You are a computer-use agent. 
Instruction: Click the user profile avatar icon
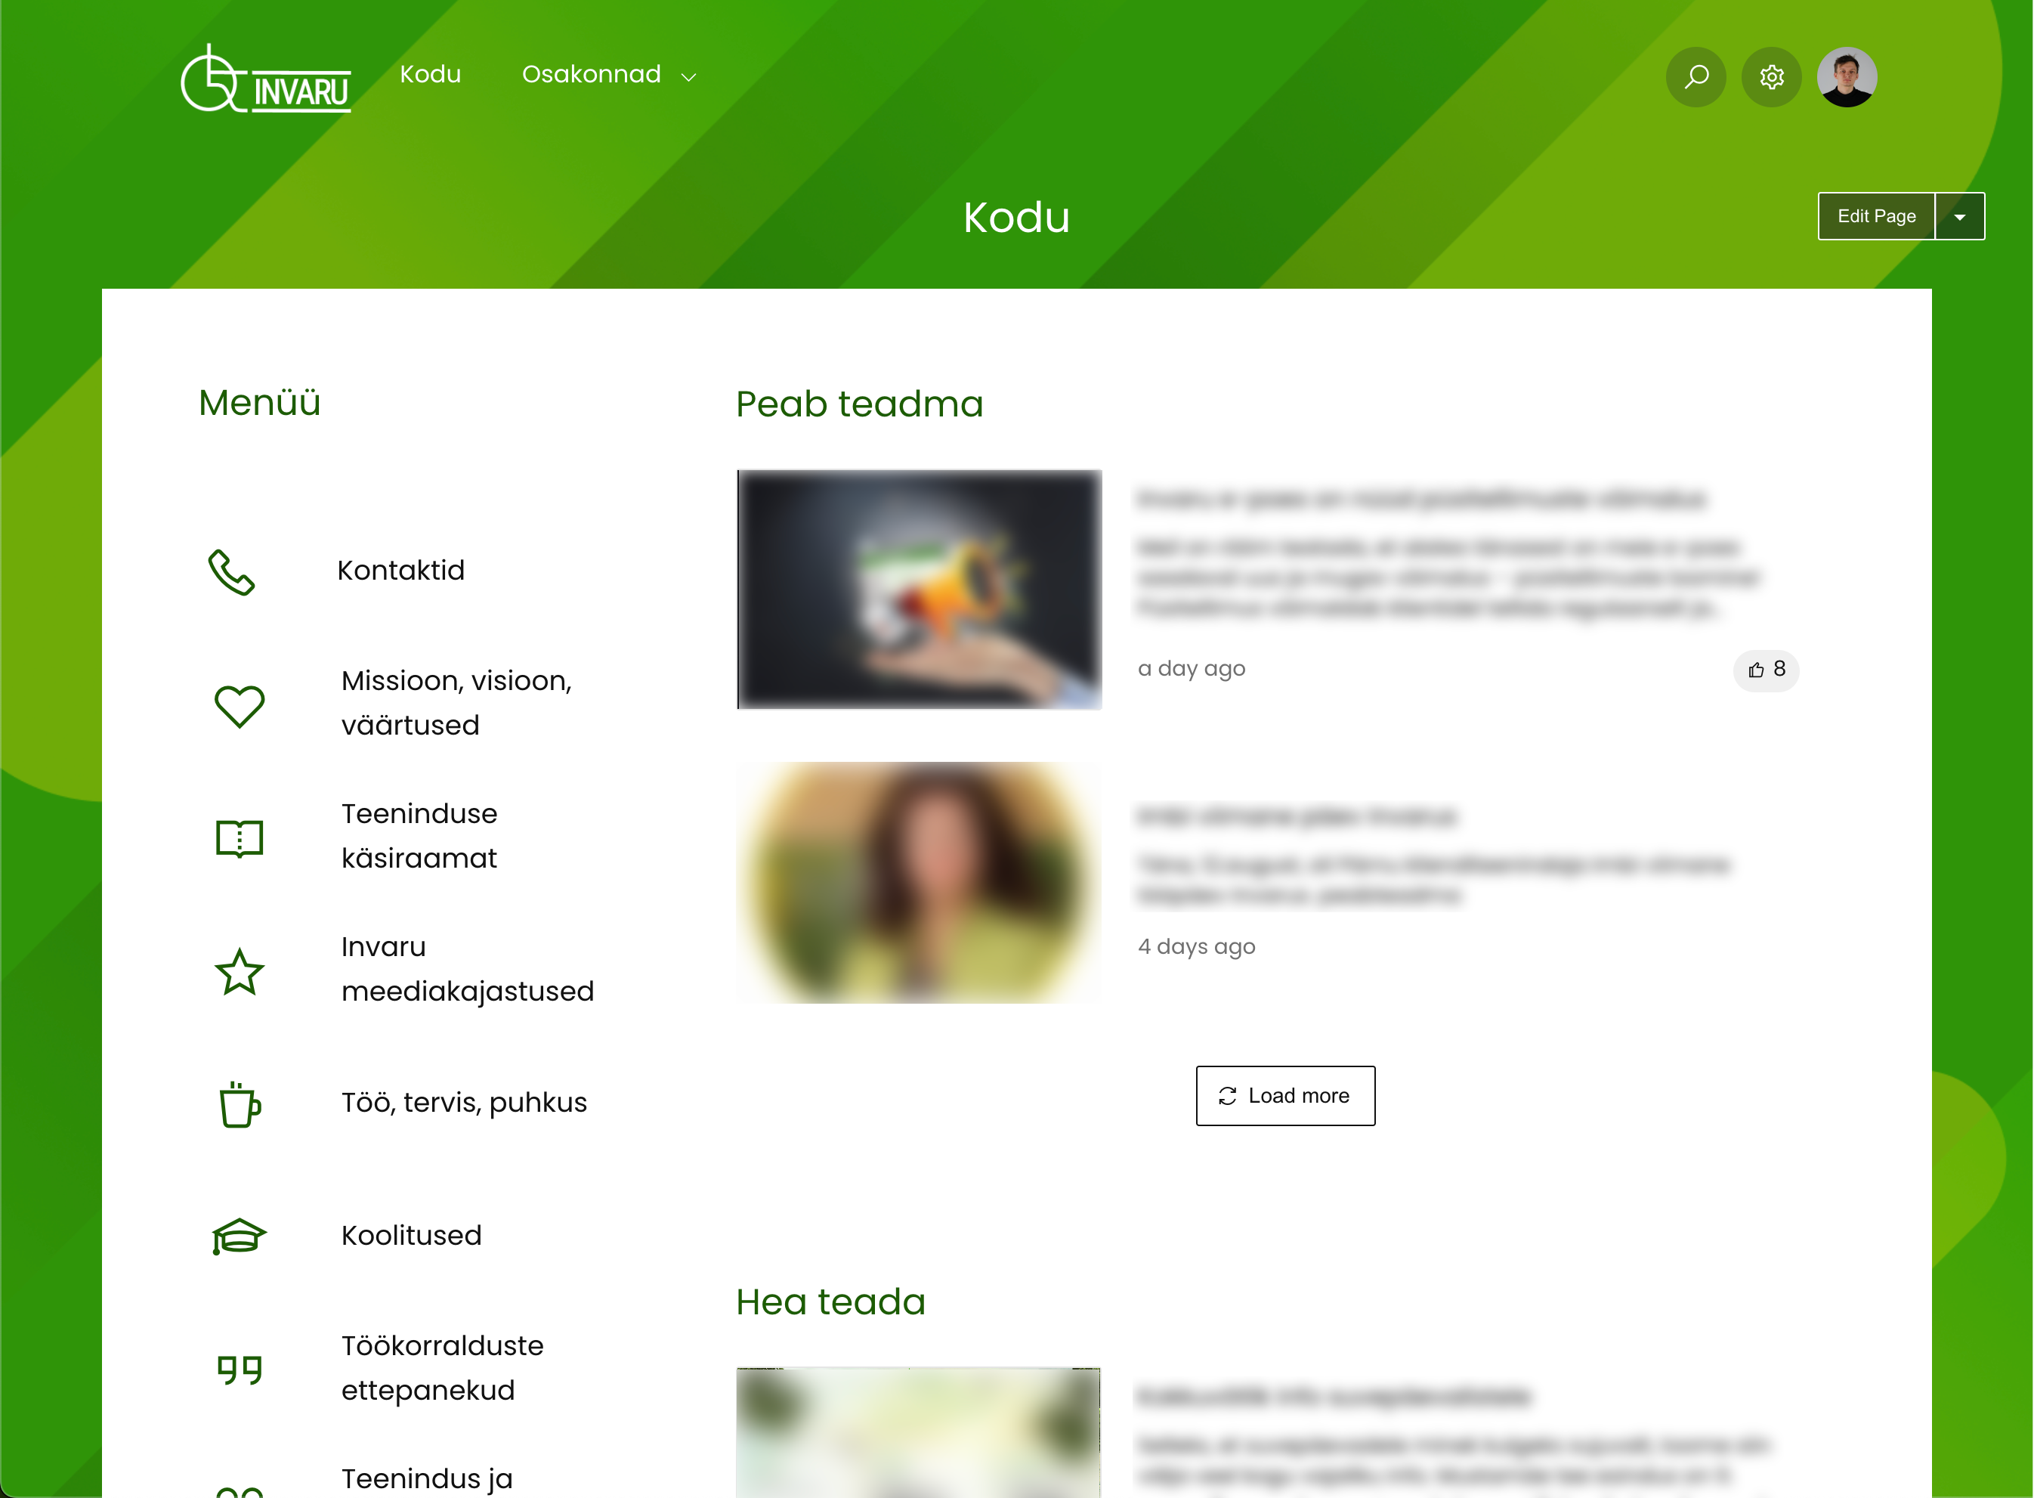coord(1846,74)
